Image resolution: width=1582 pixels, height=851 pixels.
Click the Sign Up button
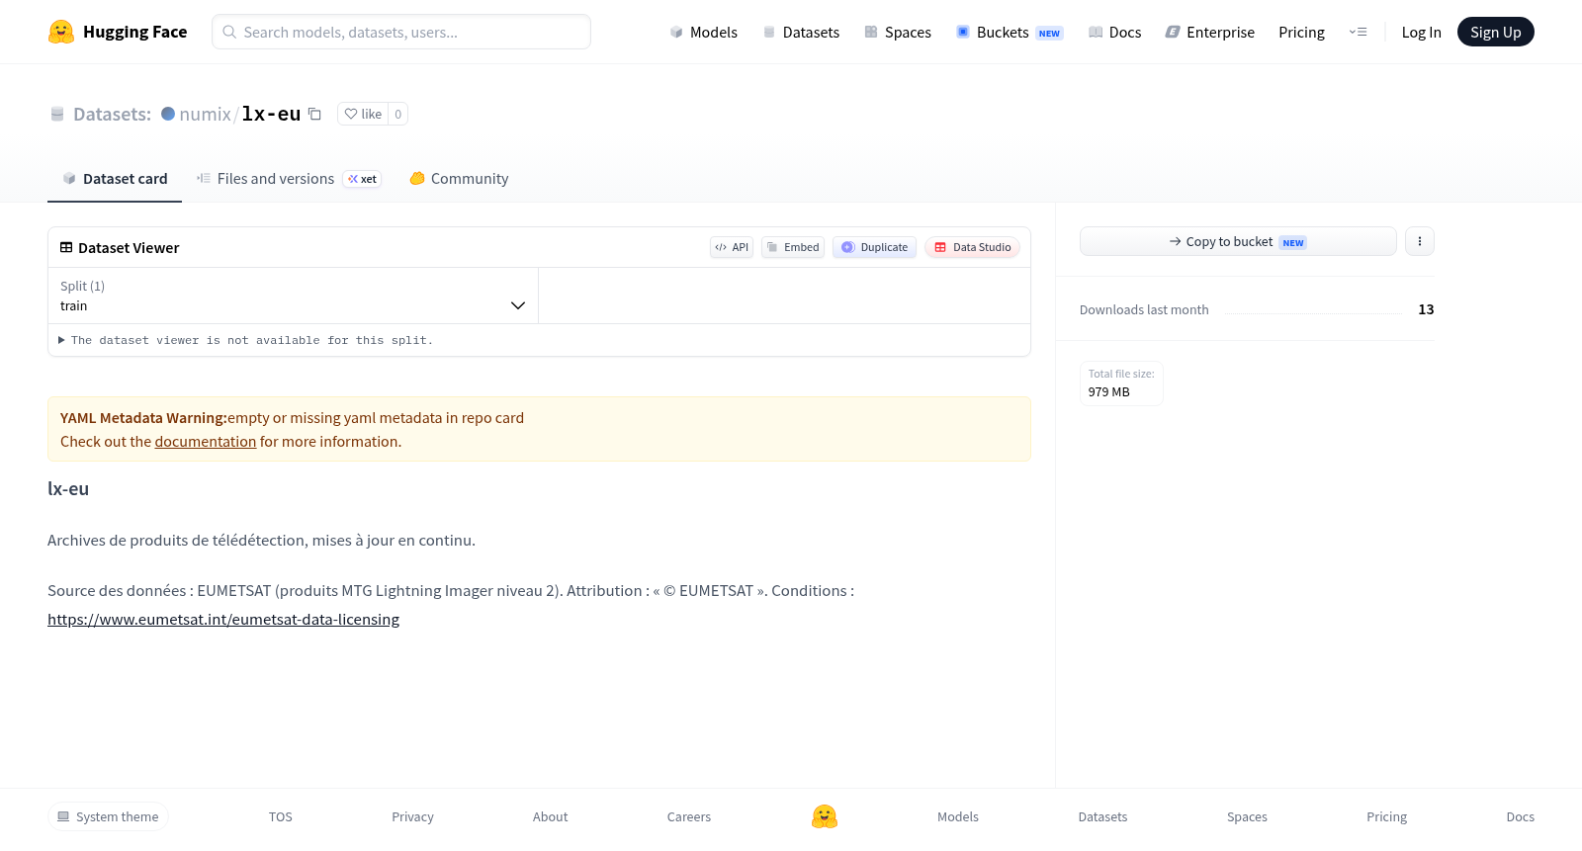(x=1495, y=32)
